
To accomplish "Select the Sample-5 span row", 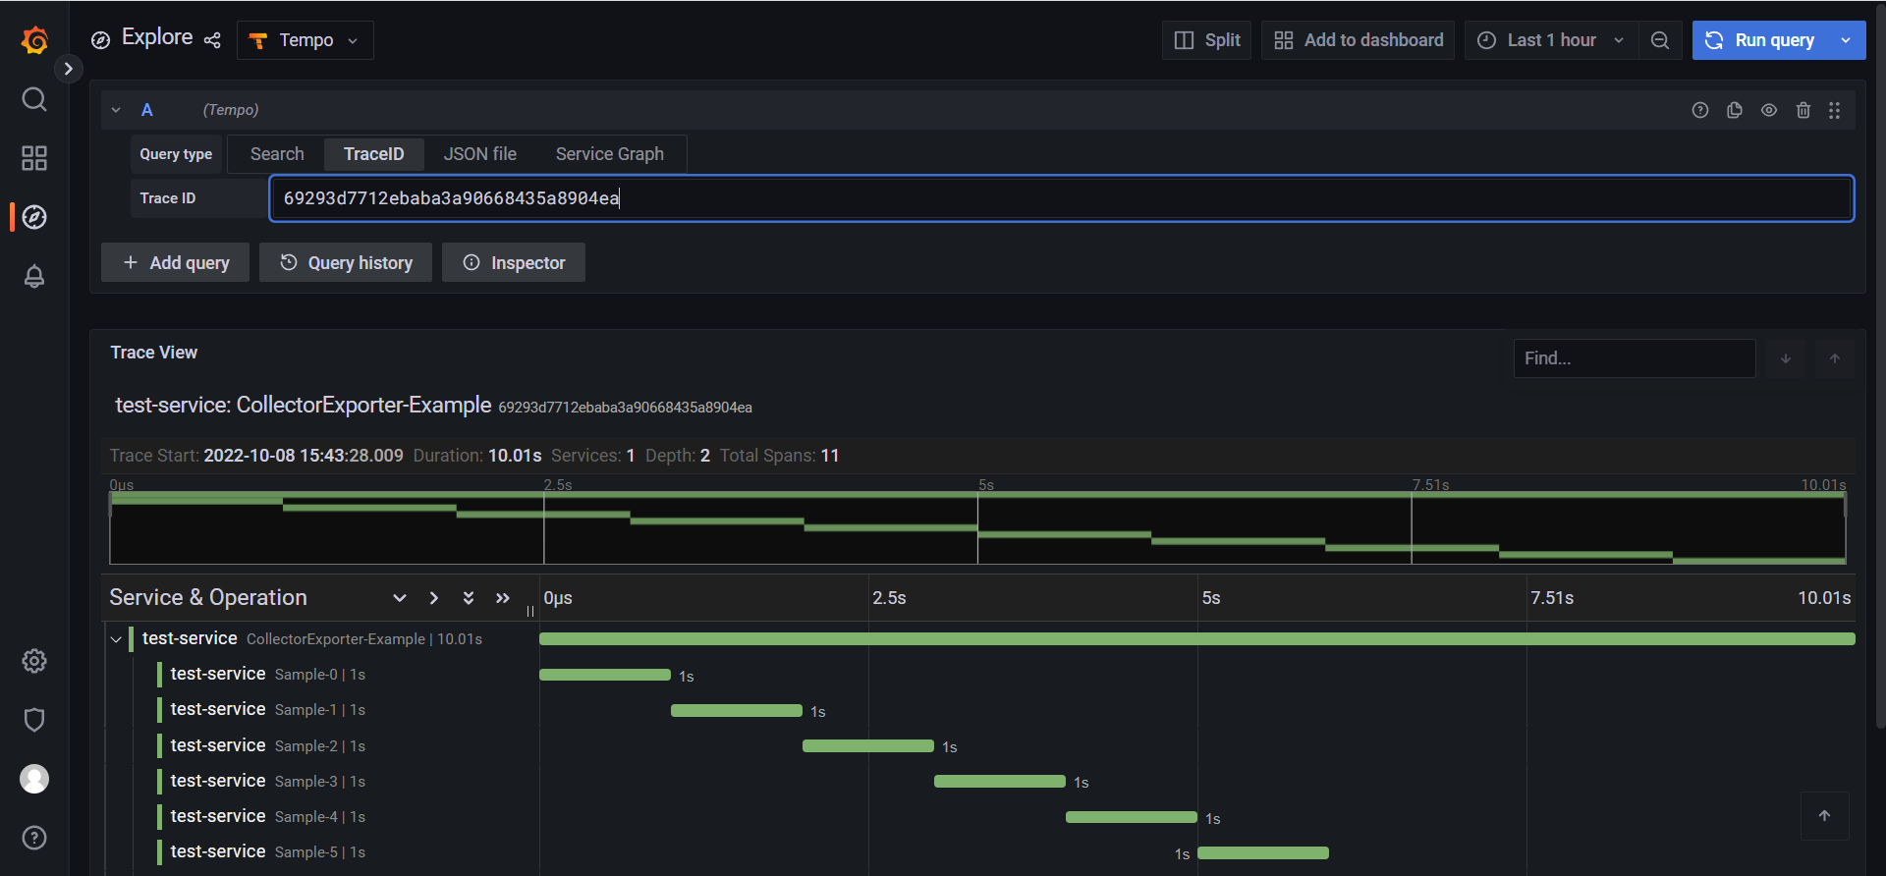I will coord(320,851).
